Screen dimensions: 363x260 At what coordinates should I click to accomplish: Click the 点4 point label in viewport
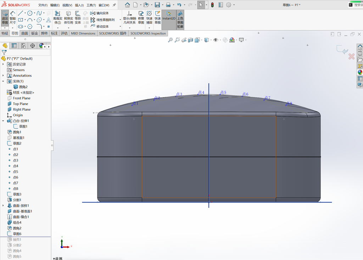click(201, 93)
